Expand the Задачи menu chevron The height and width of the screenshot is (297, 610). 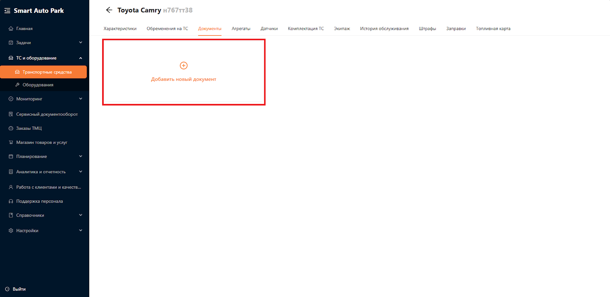(80, 43)
